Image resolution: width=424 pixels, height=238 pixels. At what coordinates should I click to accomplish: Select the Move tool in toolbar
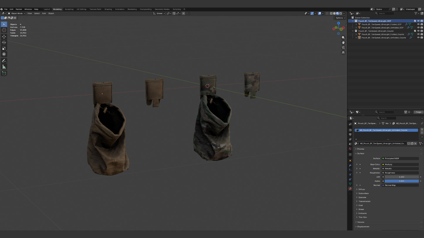tap(4, 37)
